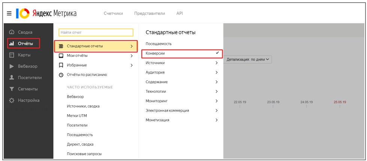Viewport: 367px width, 161px height.
Task: Open the Поисковые запросы report link
Action: 84,154
